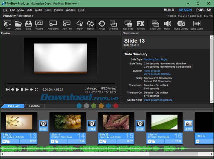
Task: Click the Stop playback button
Action: coord(22,90)
